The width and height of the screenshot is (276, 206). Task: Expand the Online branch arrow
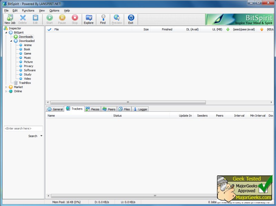(6, 91)
